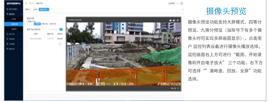Click the screenshot capture icon on video

pyautogui.click(x=170, y=20)
